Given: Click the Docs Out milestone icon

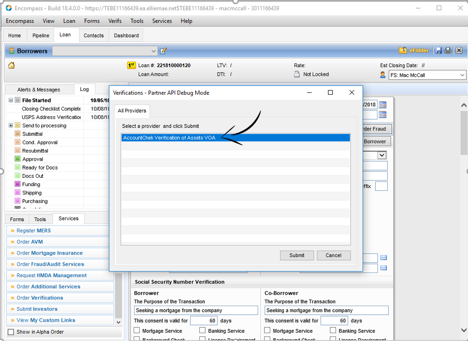Looking at the screenshot, I should (x=17, y=176).
